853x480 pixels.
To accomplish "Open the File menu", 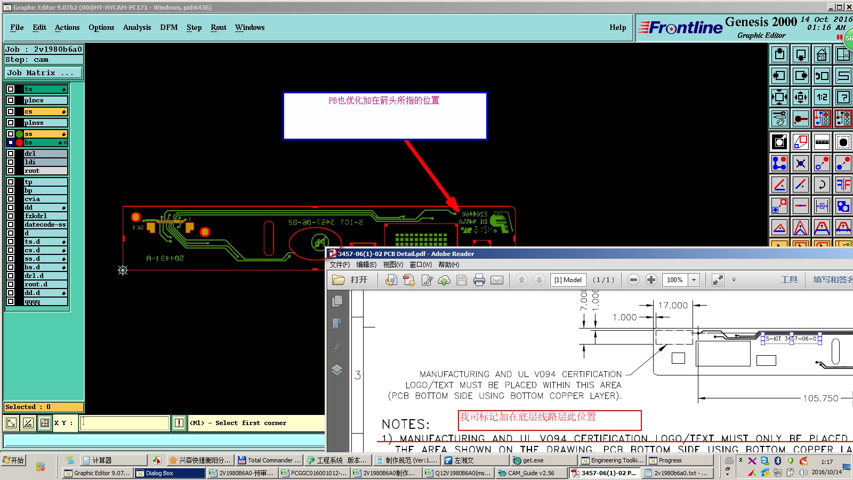I will (x=17, y=28).
